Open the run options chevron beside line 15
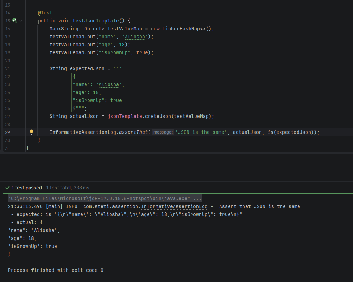 tap(21, 21)
